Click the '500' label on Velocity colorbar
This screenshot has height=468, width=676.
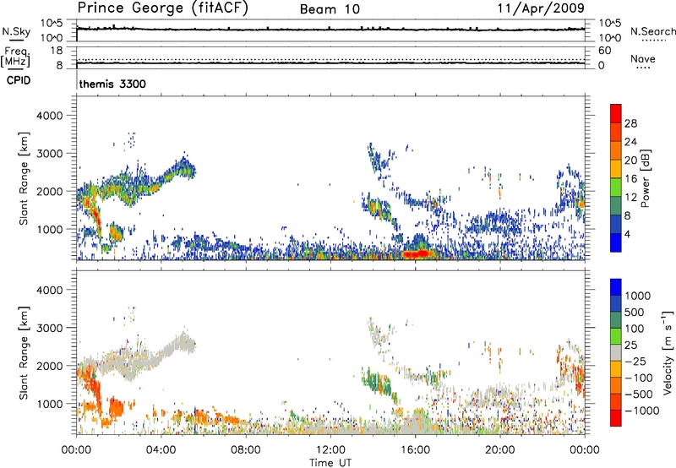tap(635, 313)
